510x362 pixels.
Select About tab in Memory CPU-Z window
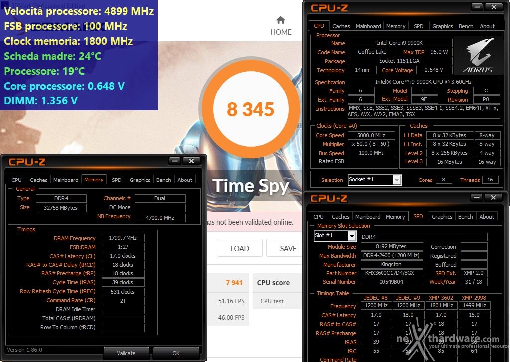tap(184, 180)
